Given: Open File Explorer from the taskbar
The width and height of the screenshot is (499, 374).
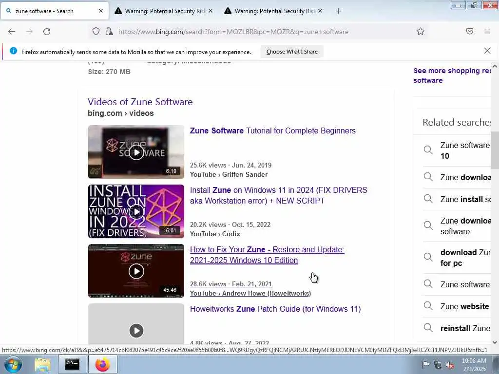Looking at the screenshot, I should click(x=42, y=364).
